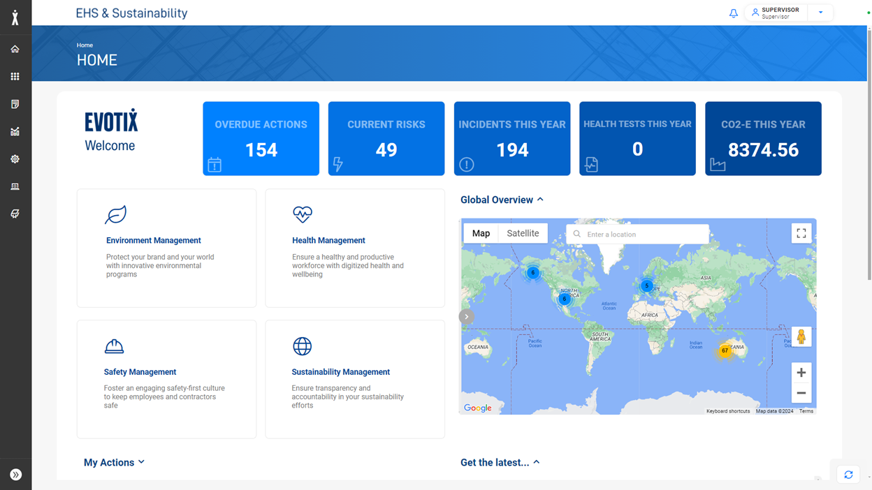Select the training laptop icon in the sidebar

[x=15, y=186]
